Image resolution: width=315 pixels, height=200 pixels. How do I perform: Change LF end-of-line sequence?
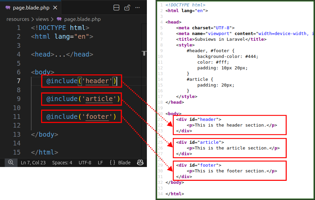tap(100, 162)
